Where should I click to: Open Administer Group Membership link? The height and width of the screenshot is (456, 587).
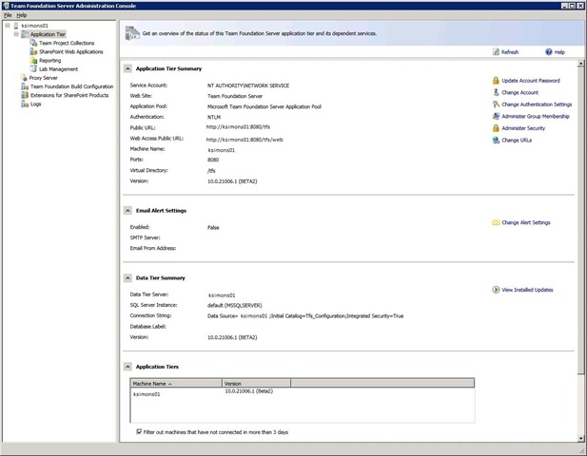(x=536, y=116)
